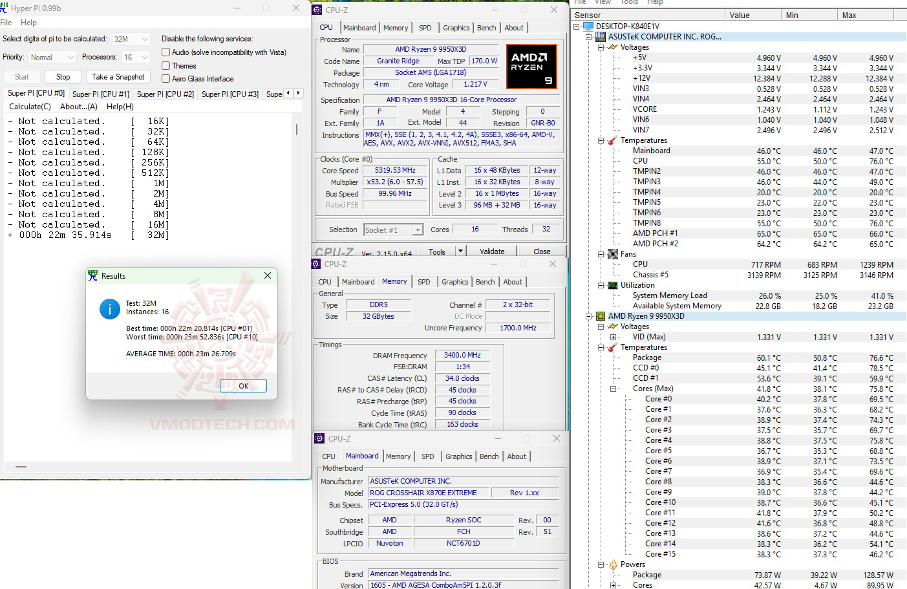Toggle the Themes checkbox
Viewport: 907px width, 589px height.
pyautogui.click(x=166, y=65)
